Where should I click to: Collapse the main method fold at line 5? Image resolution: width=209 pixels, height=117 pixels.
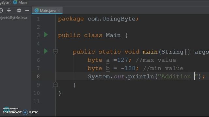pos(56,51)
